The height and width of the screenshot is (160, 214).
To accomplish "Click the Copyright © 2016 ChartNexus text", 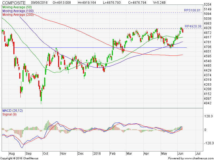I will point(19,158).
